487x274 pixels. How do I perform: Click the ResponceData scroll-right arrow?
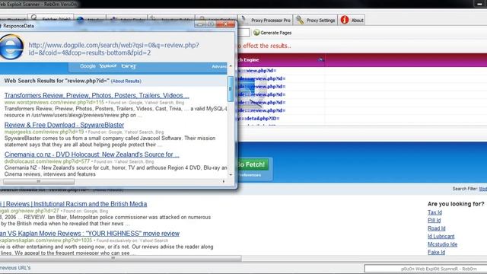224,181
